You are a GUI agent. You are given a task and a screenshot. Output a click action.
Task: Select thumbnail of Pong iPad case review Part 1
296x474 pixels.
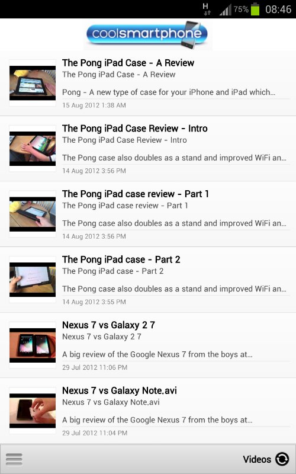(x=33, y=214)
